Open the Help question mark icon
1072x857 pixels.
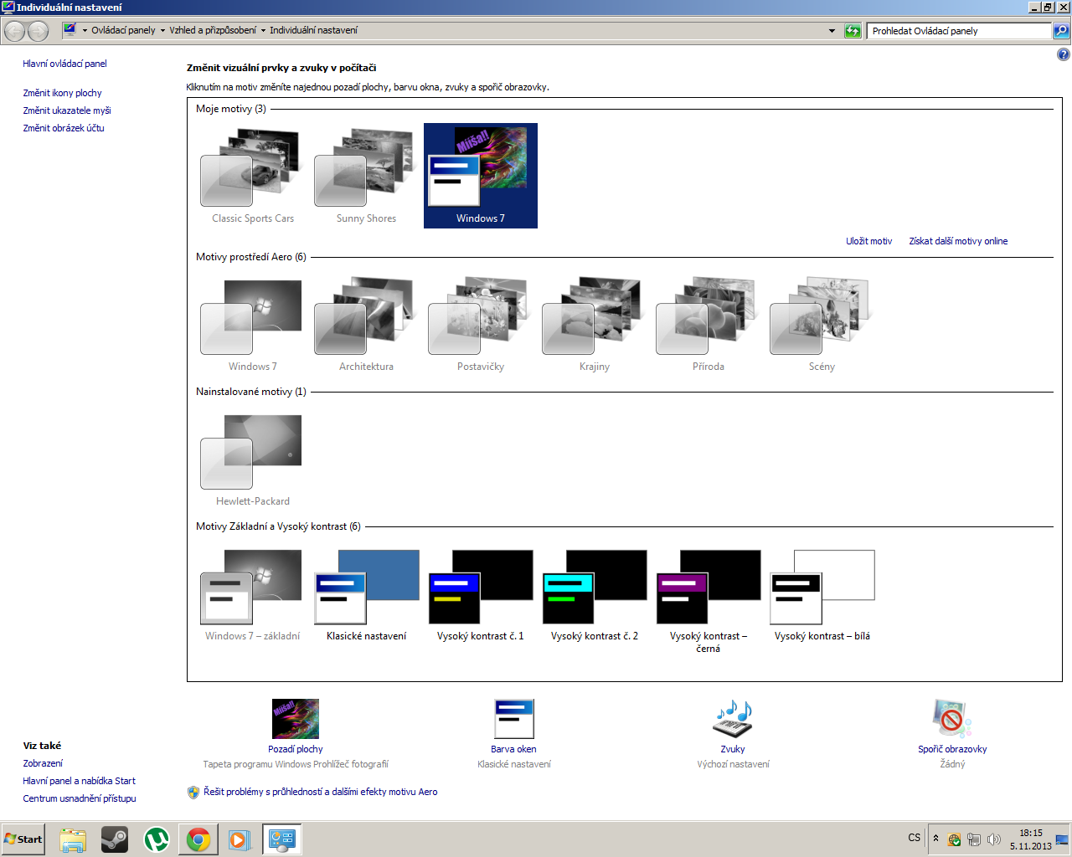1064,54
